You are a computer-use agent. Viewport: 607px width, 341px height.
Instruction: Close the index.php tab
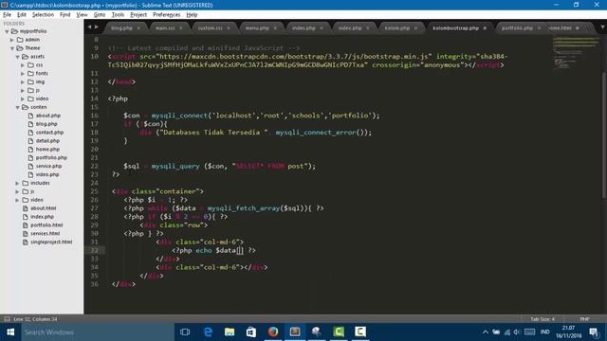(x=322, y=28)
